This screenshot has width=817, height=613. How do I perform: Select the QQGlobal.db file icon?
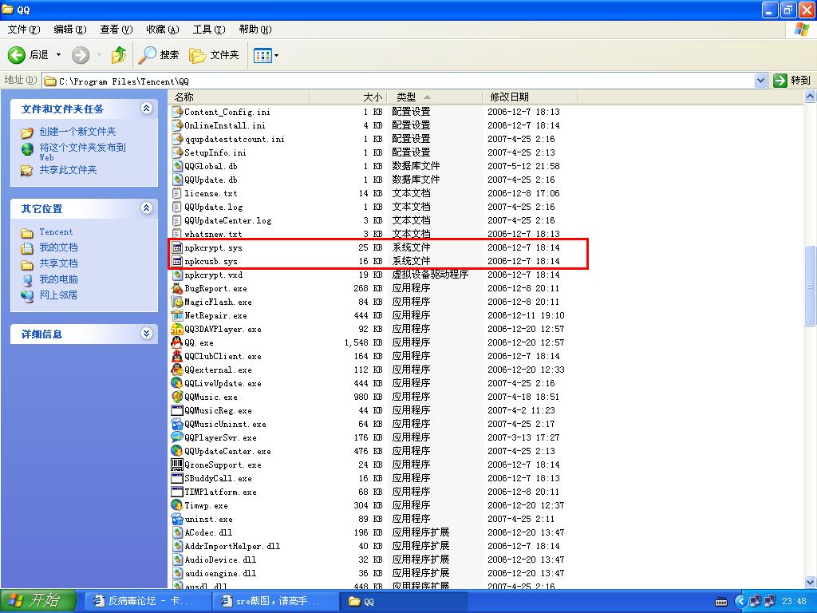[177, 166]
